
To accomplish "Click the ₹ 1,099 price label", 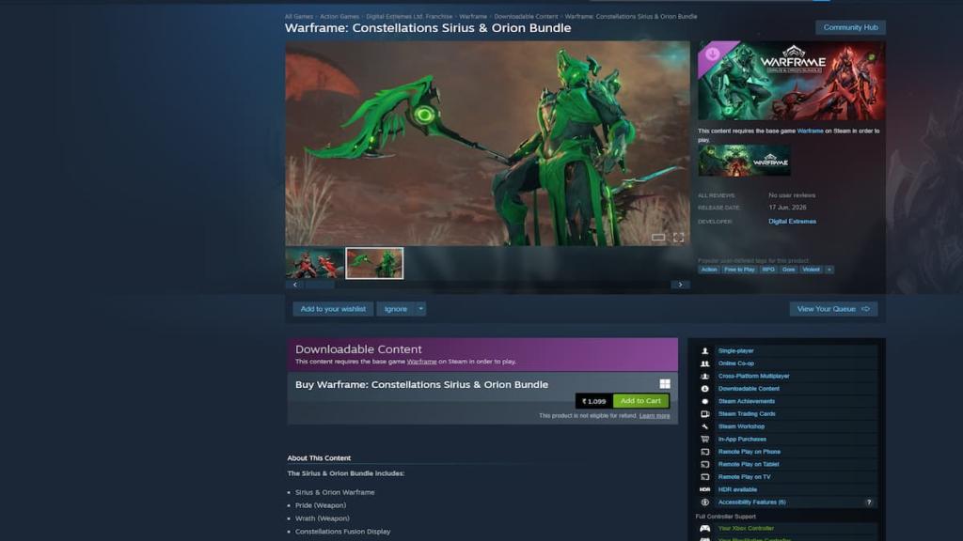I will click(x=594, y=401).
